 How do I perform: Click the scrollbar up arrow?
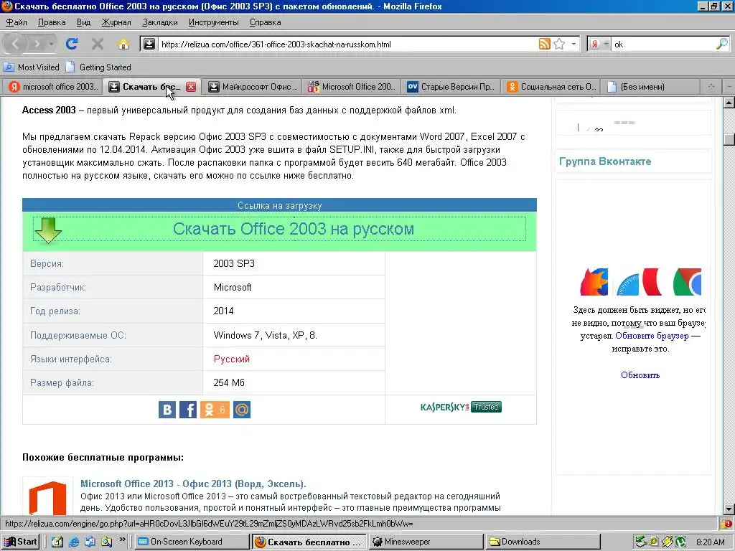tap(729, 103)
